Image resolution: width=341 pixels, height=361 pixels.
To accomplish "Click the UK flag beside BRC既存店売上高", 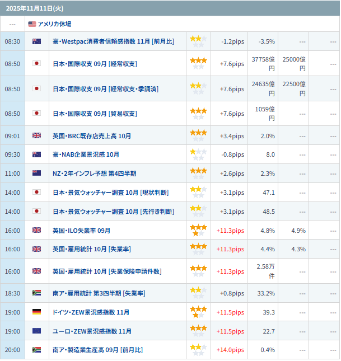I will pos(37,135).
